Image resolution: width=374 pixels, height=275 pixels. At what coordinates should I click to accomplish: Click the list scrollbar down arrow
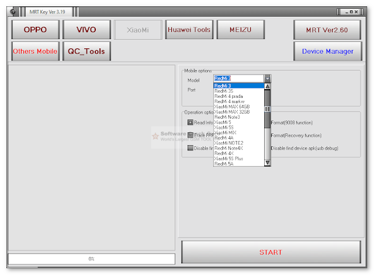pos(268,163)
